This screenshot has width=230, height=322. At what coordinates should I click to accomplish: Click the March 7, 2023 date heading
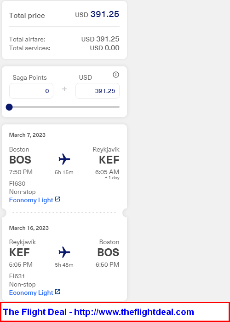coord(27,135)
